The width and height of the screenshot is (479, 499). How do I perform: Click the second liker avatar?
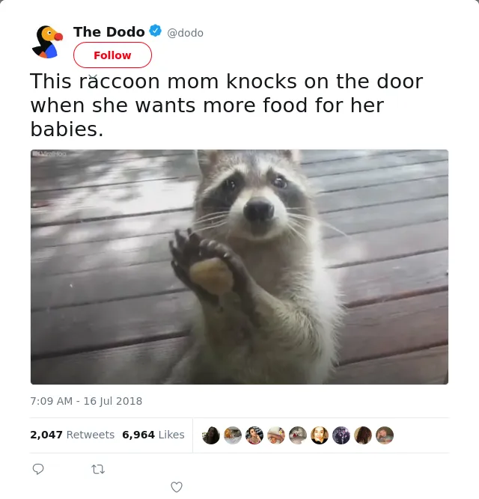233,435
